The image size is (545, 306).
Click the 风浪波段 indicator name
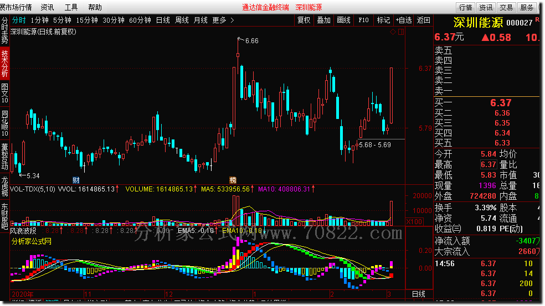pos(23,231)
